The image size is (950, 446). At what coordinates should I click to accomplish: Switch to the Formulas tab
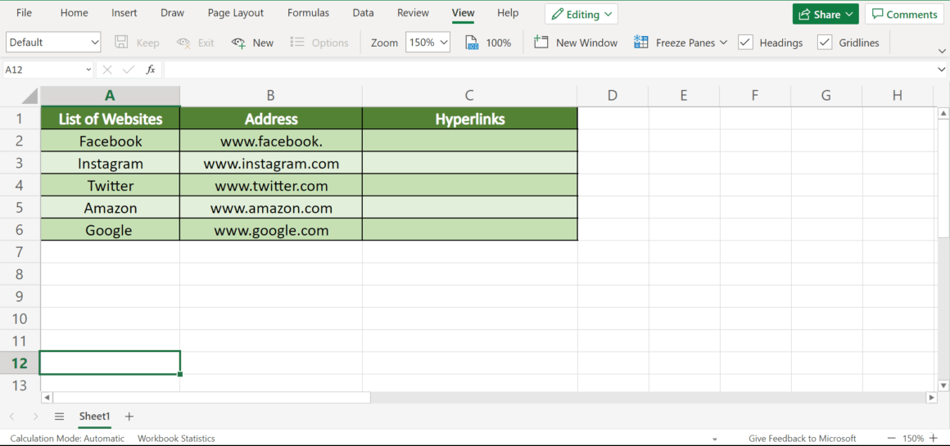(309, 13)
